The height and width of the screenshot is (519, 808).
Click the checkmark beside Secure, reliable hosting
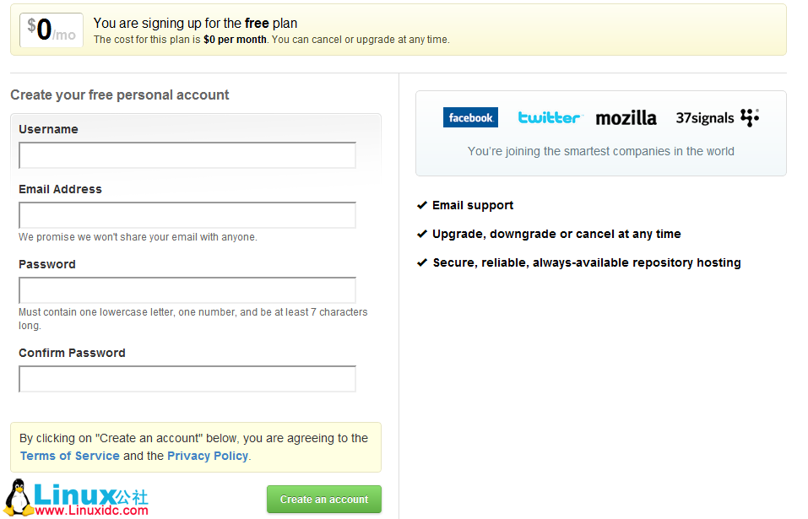422,262
